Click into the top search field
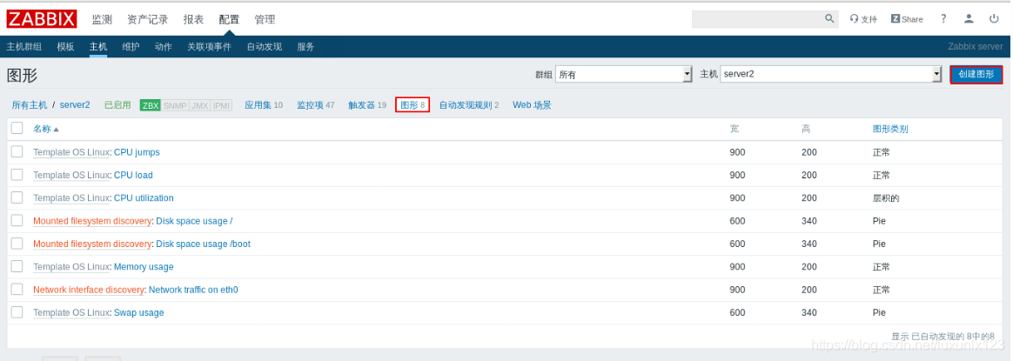Image resolution: width=1013 pixels, height=361 pixels. pyautogui.click(x=757, y=19)
